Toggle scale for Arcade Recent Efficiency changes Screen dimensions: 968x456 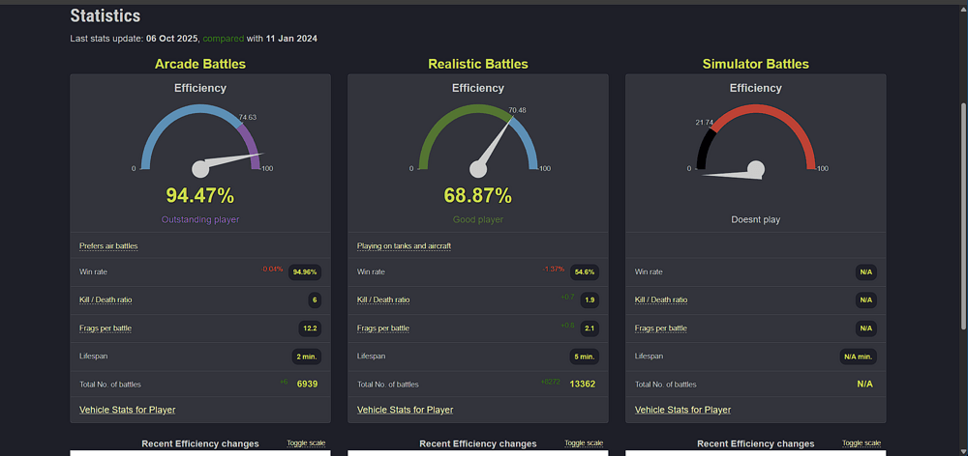point(305,443)
